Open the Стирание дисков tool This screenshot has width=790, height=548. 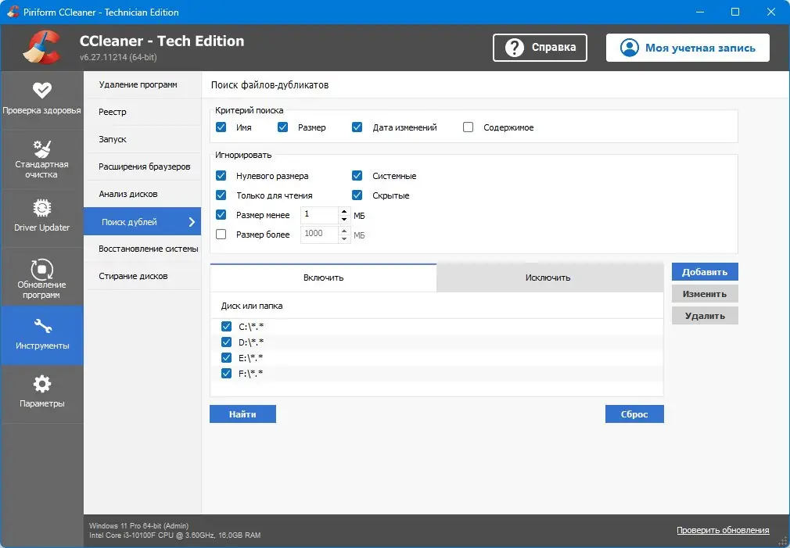coord(142,276)
